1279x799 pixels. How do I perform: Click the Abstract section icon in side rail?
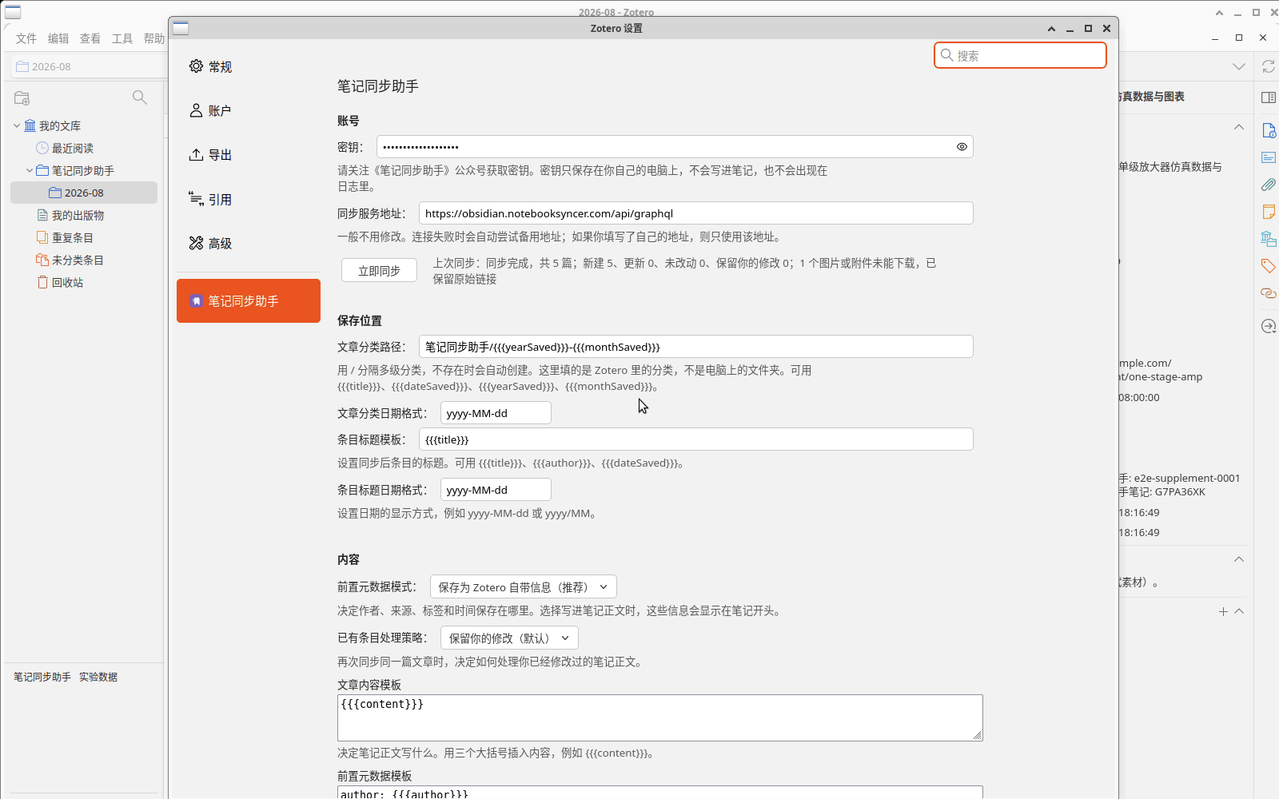1269,157
